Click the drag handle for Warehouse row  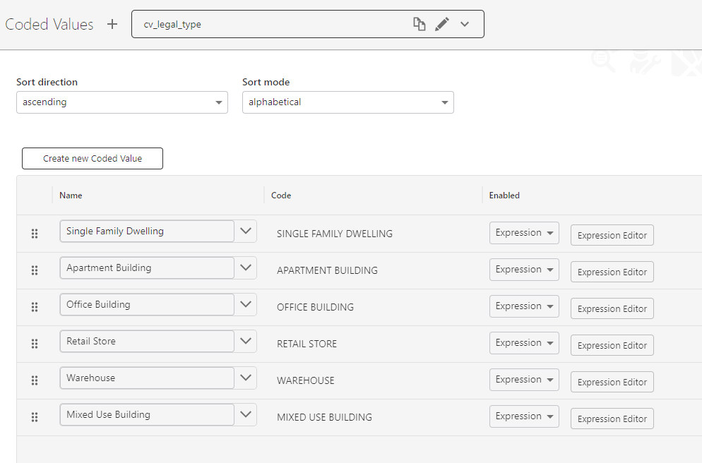click(35, 380)
